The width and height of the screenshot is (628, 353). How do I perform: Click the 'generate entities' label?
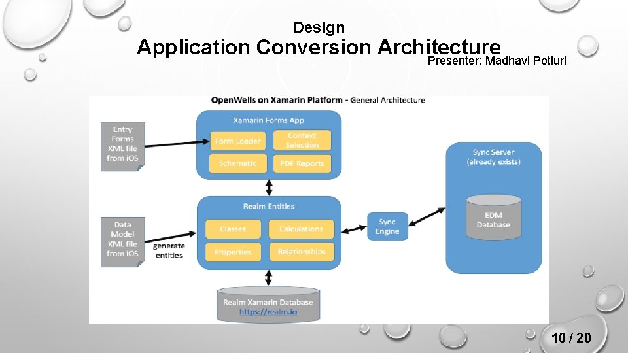[x=169, y=250]
